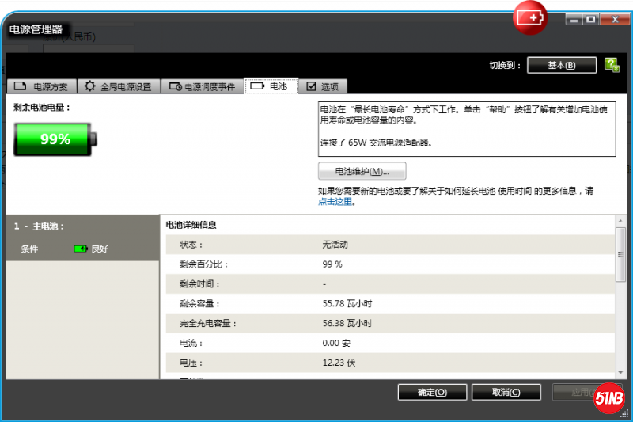
Task: Click the gear icon on 全局电源设置 tab
Action: pyautogui.click(x=90, y=86)
